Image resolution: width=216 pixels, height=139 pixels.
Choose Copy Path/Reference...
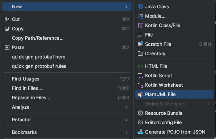coord(67,38)
